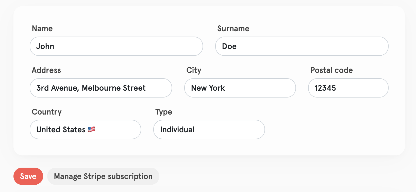Click the United States flag icon
Viewport: 416px width, 192px height.
coord(92,130)
